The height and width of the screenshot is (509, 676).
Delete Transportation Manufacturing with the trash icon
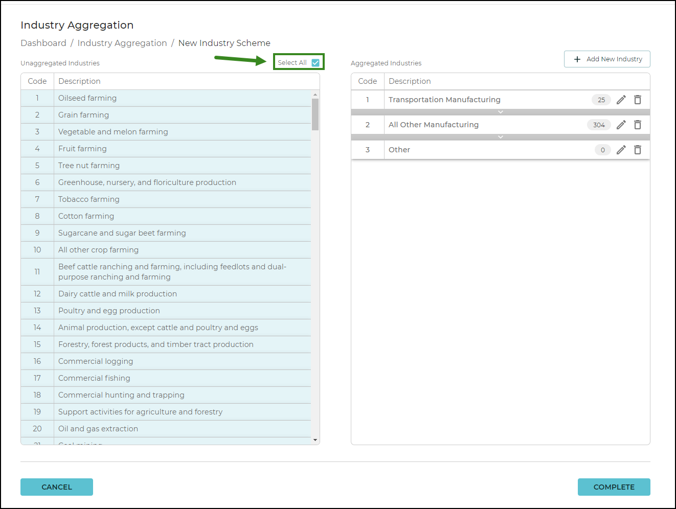638,100
